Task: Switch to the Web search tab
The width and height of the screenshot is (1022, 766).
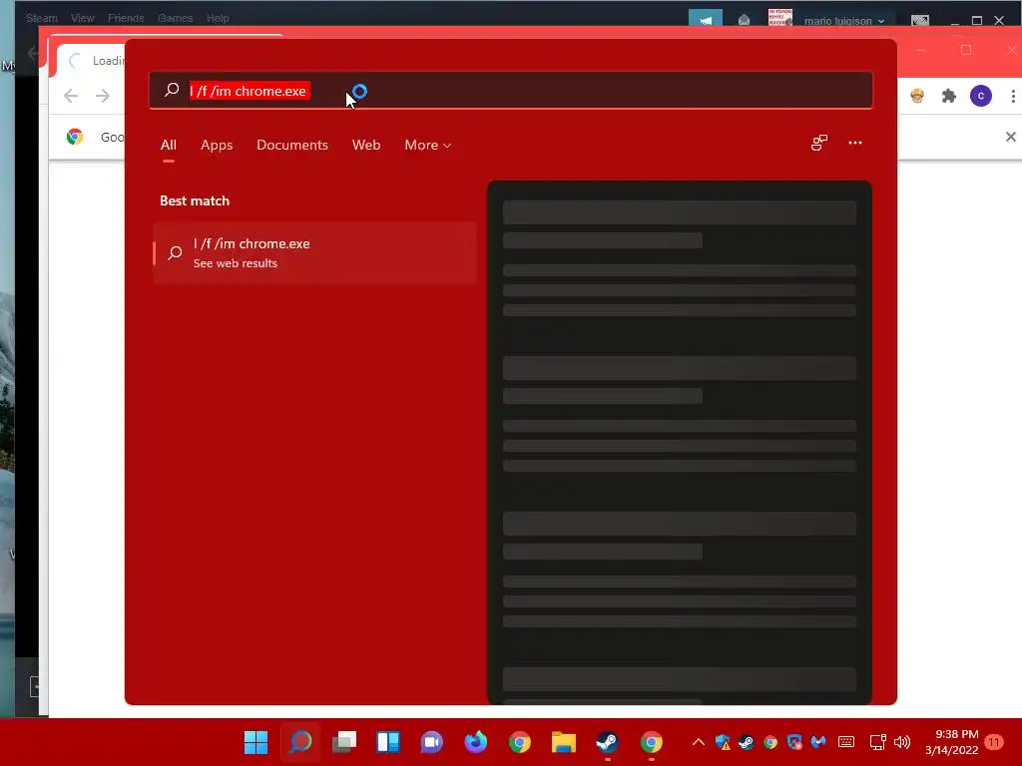Action: [366, 145]
